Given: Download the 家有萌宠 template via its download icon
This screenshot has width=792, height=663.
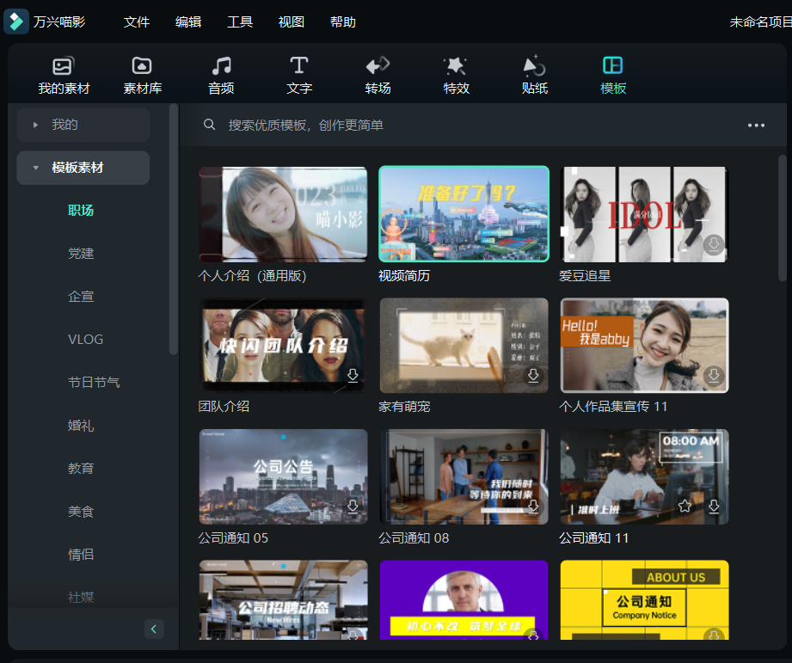Looking at the screenshot, I should click(533, 376).
